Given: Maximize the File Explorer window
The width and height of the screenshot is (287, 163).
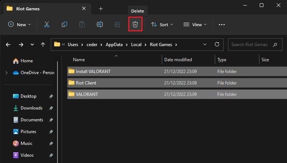Looking at the screenshot, I should click(x=262, y=5).
